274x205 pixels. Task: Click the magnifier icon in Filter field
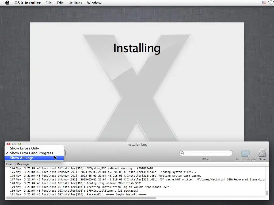[182, 153]
